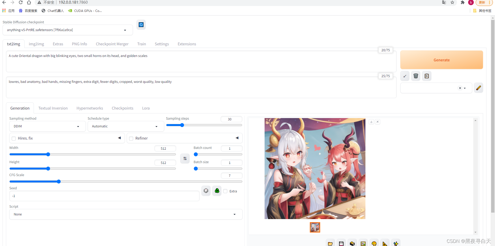Image resolution: width=495 pixels, height=246 pixels.
Task: Refresh the checkpoint list
Action: [x=141, y=25]
